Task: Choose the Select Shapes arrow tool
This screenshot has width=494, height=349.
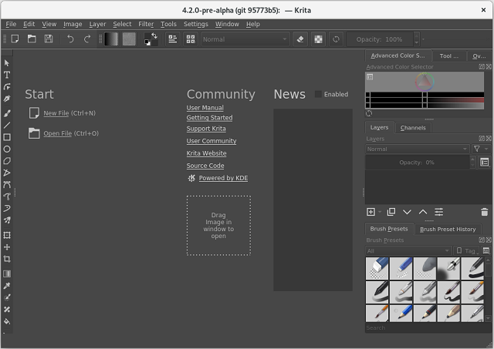Action: pyautogui.click(x=7, y=63)
